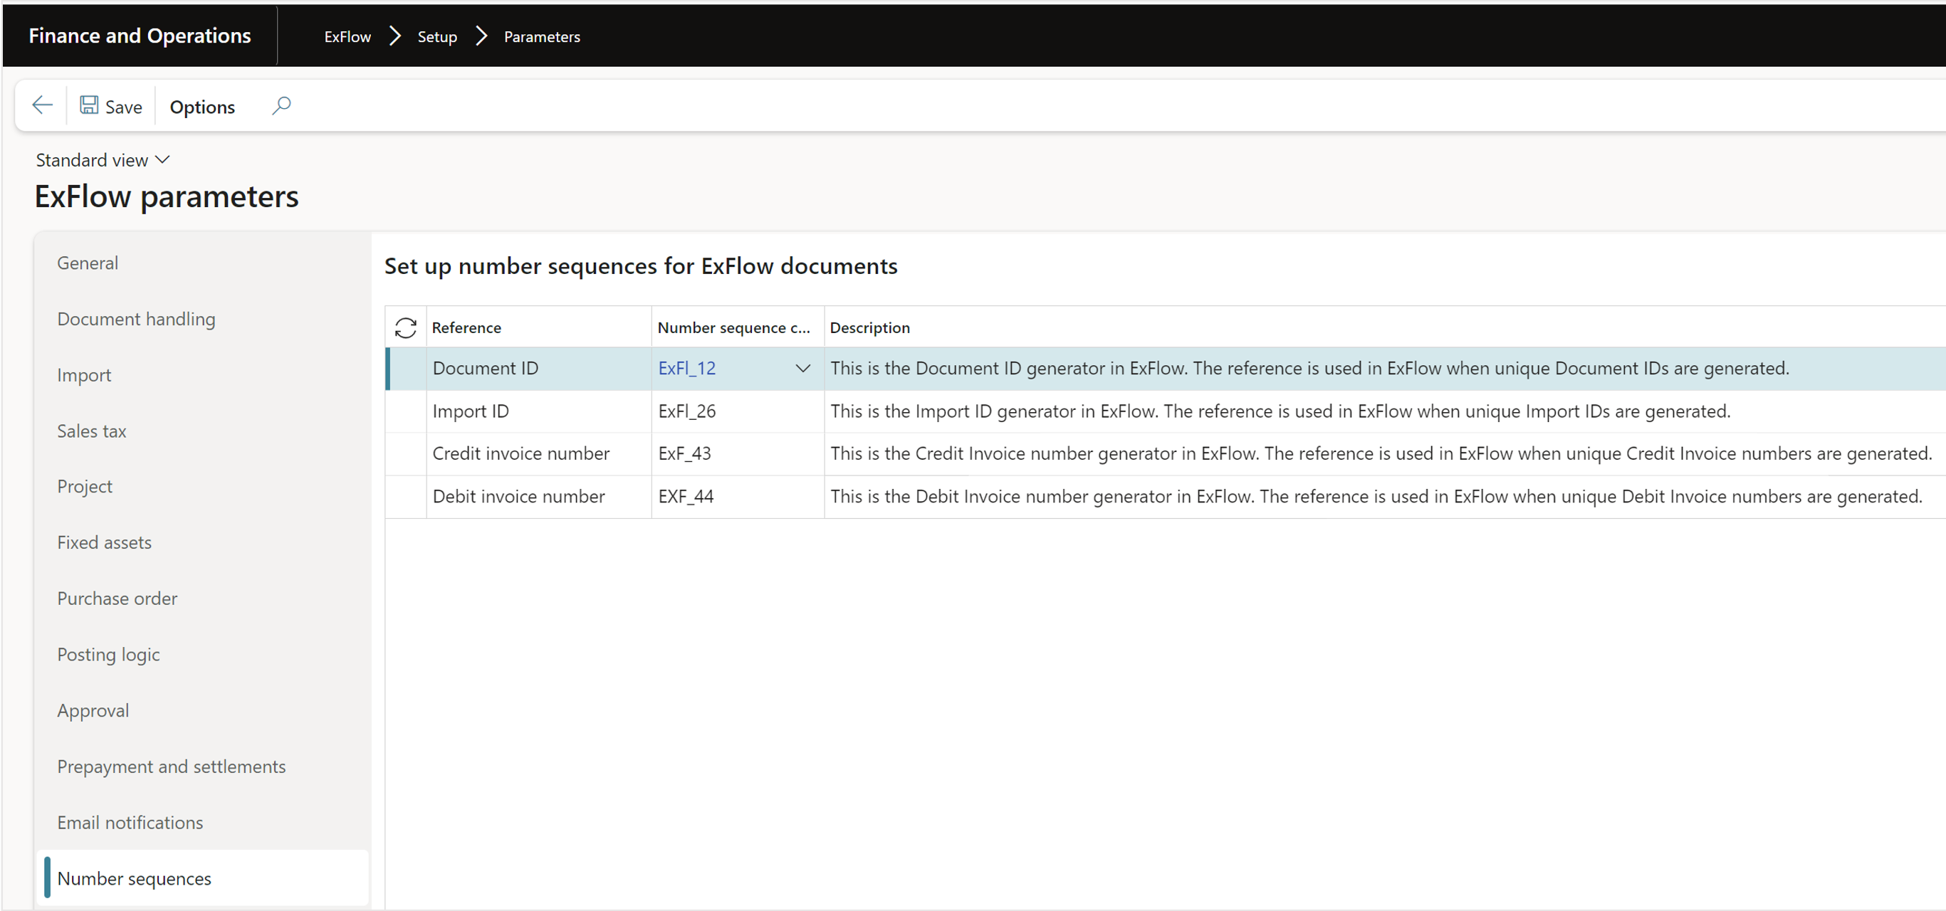Go to Email notifications tab
The height and width of the screenshot is (911, 1946).
(130, 822)
